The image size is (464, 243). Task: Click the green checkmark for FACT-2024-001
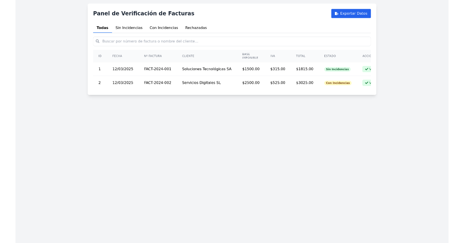(367, 69)
